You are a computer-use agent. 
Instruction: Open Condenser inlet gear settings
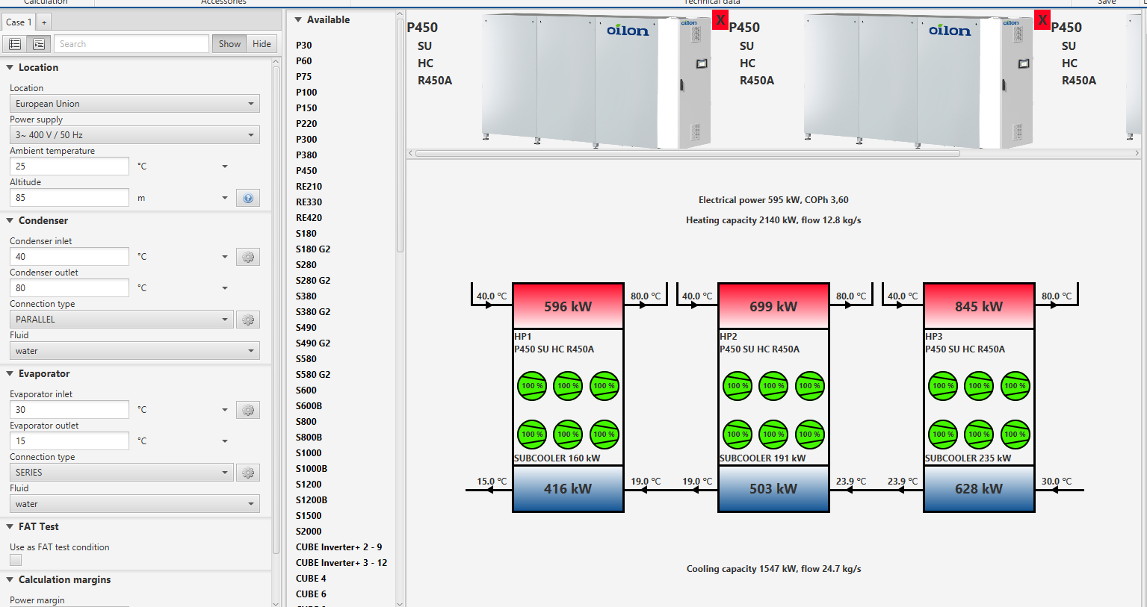[x=248, y=257]
